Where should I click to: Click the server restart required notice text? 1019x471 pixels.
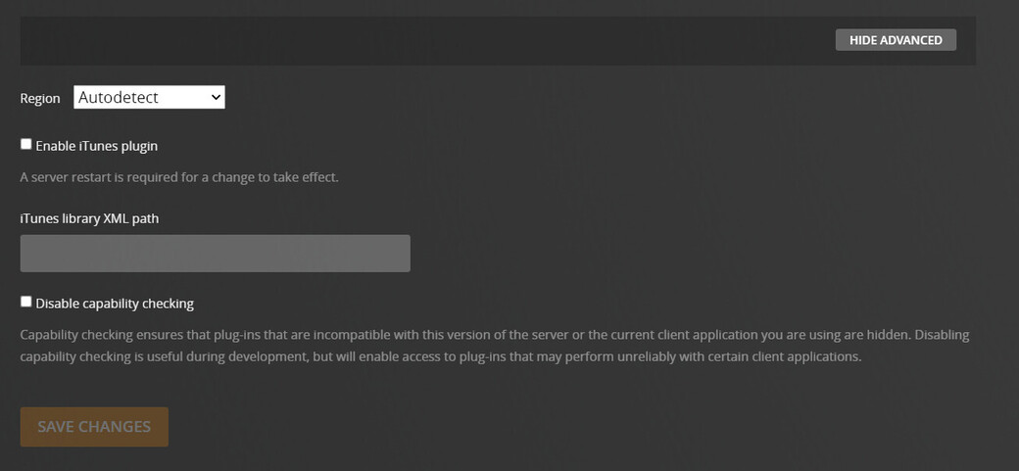click(179, 176)
